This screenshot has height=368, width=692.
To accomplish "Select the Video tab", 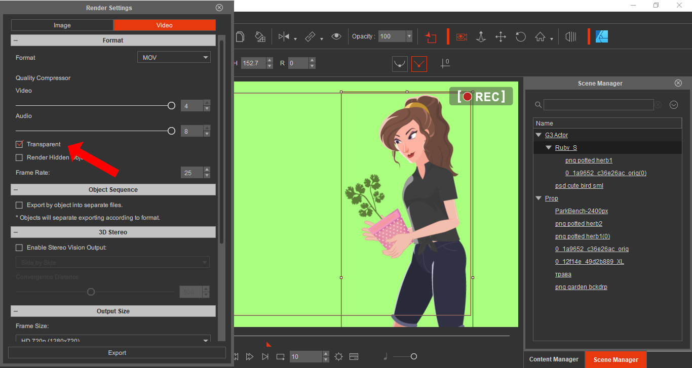I will click(165, 25).
